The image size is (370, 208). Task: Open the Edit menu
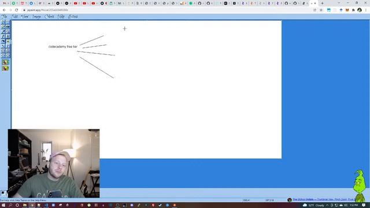click(14, 17)
